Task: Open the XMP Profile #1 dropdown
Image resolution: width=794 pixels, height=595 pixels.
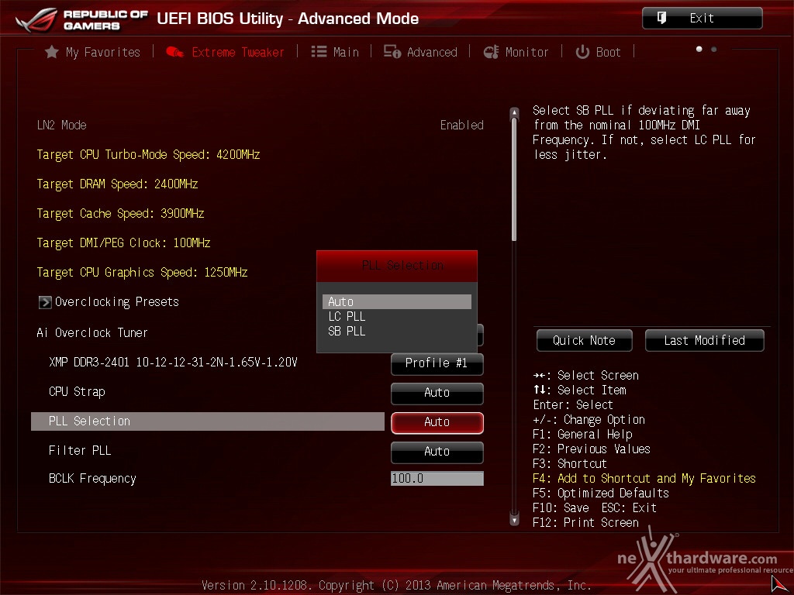Action: click(x=437, y=364)
